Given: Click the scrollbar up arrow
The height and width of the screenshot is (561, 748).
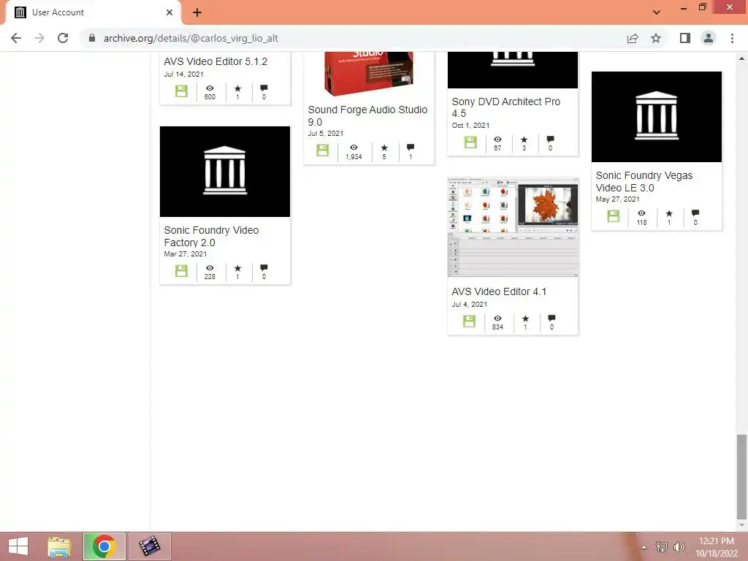Looking at the screenshot, I should [x=741, y=58].
